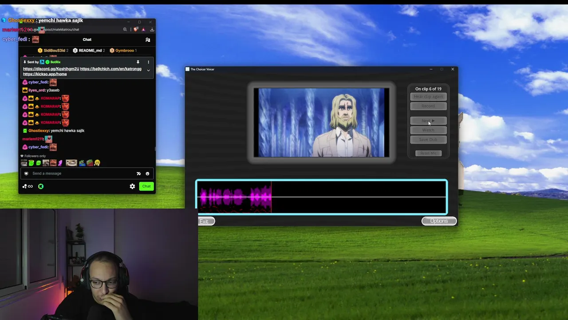The height and width of the screenshot is (320, 568).
Task: Minimize the chat popout window
Action: pyautogui.click(x=128, y=22)
